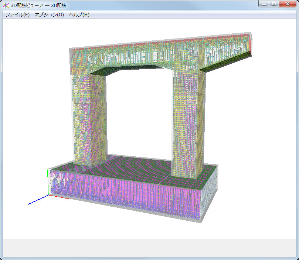Viewport: 299px width, 260px height.
Task: Close the 3D配筋ビューア window
Action: pyautogui.click(x=288, y=4)
